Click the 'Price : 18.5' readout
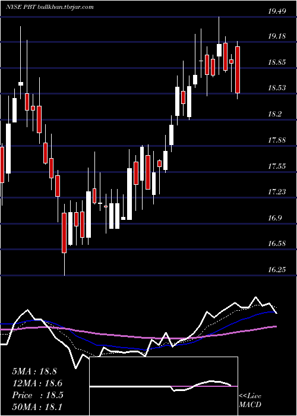The height and width of the screenshot is (416, 297). pyautogui.click(x=37, y=395)
